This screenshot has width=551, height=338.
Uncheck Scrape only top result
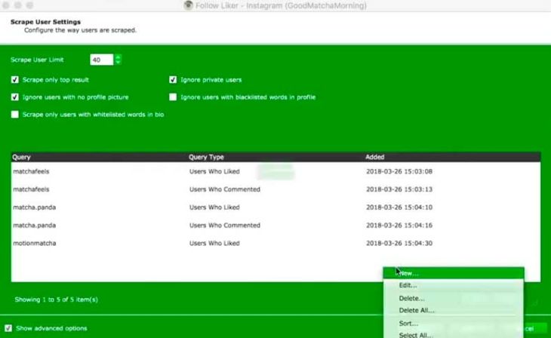click(x=15, y=80)
